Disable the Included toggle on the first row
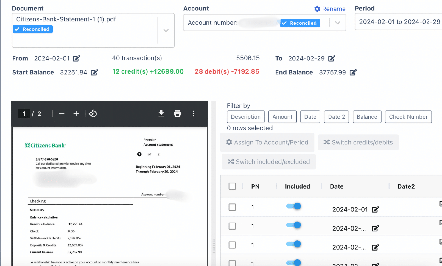The image size is (442, 266). (293, 206)
